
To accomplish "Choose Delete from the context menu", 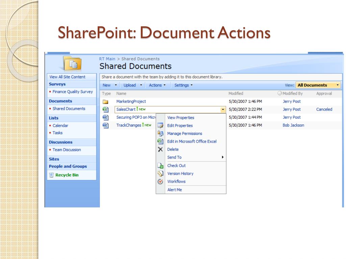I will [x=173, y=149].
